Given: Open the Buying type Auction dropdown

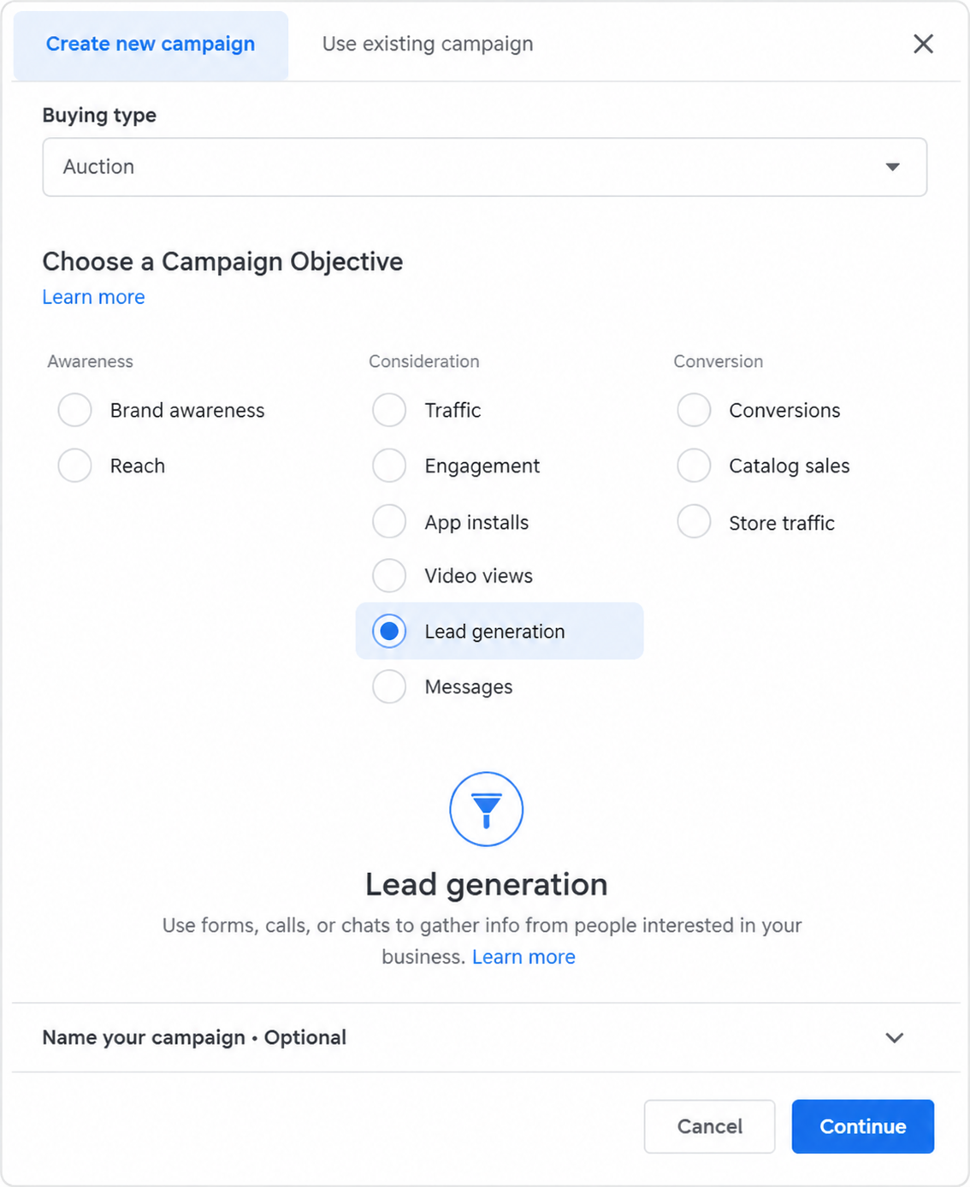Looking at the screenshot, I should [x=485, y=167].
